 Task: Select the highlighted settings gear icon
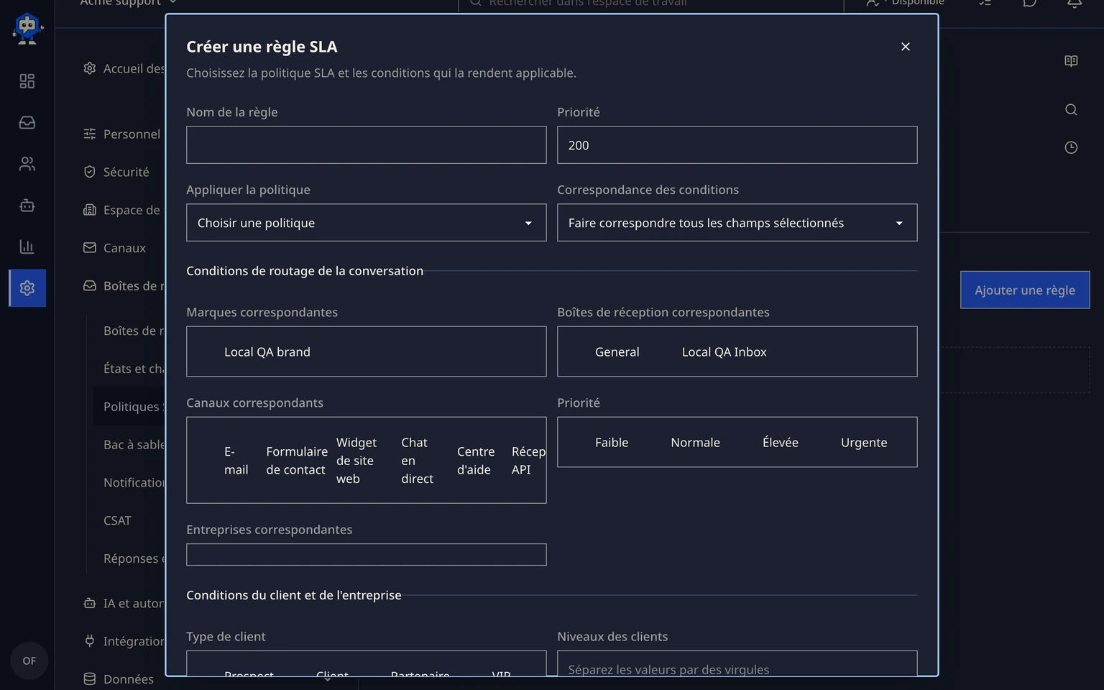[27, 288]
